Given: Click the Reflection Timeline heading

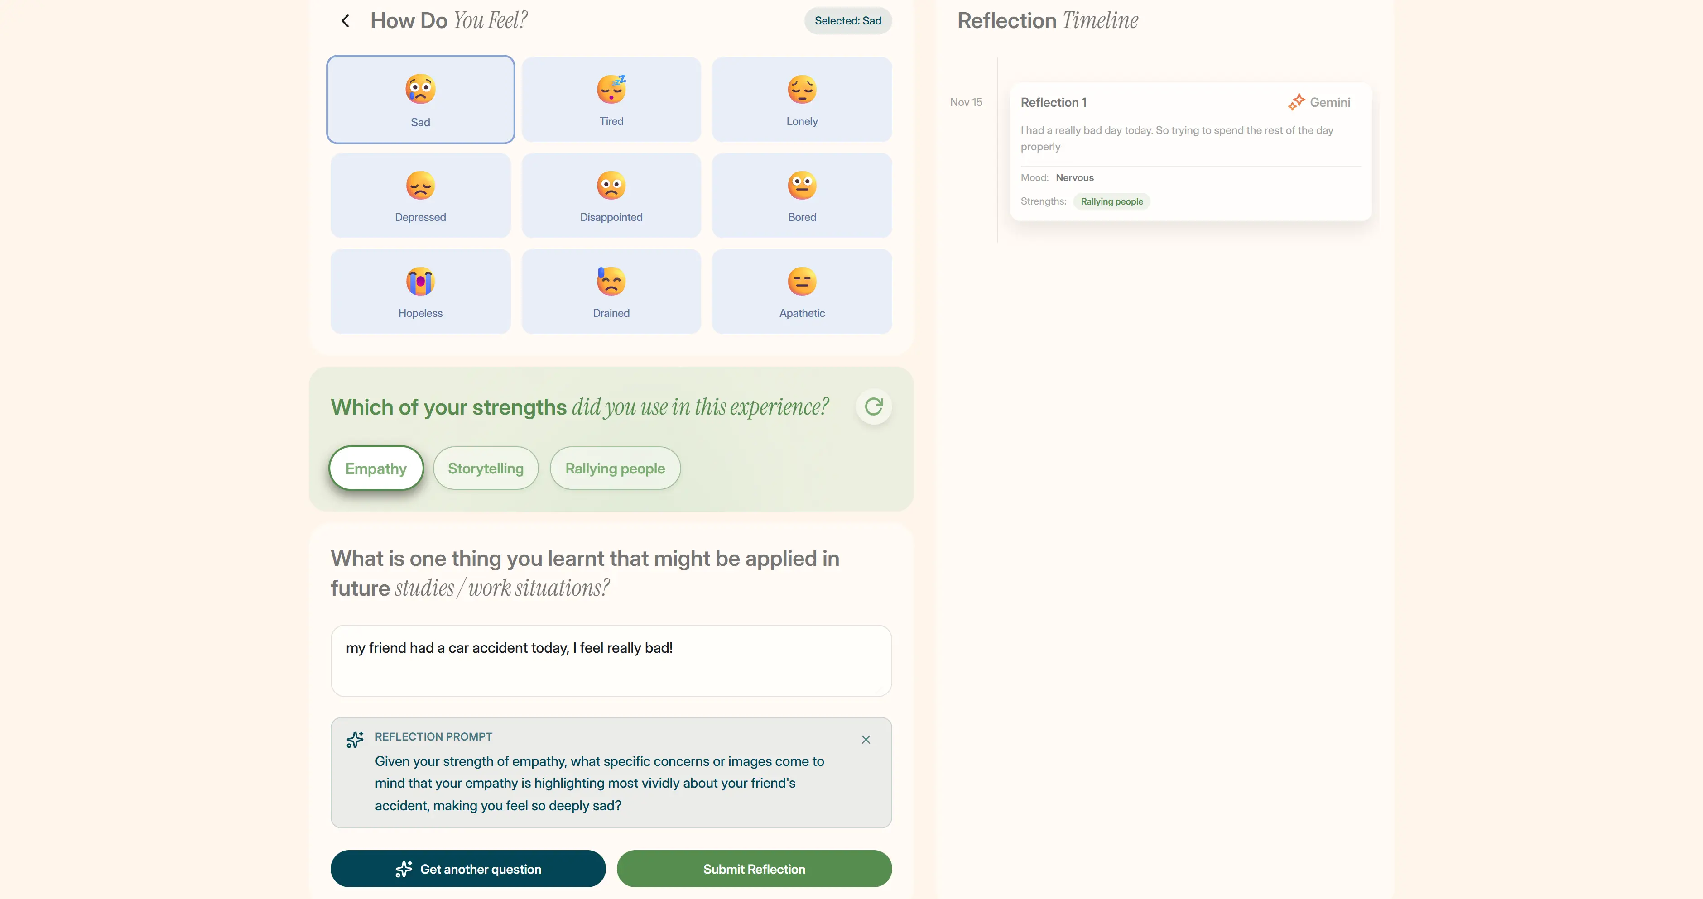Looking at the screenshot, I should tap(1047, 20).
